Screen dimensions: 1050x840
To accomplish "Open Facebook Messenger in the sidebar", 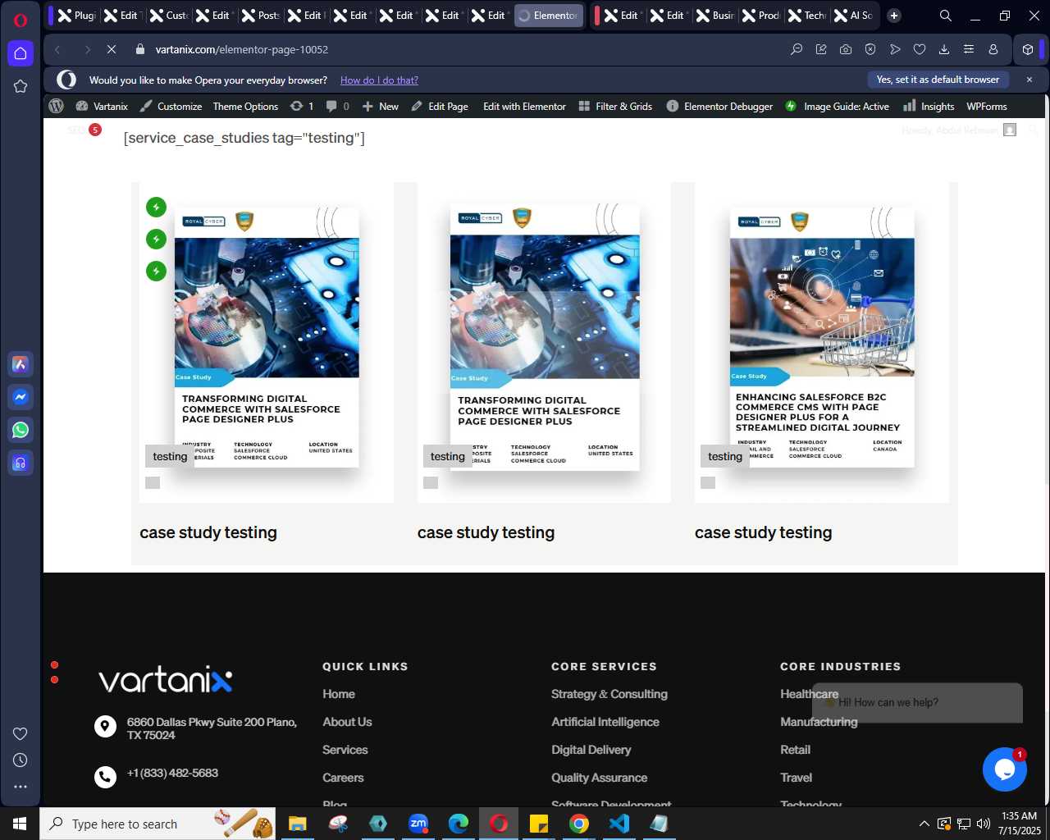I will 21,397.
